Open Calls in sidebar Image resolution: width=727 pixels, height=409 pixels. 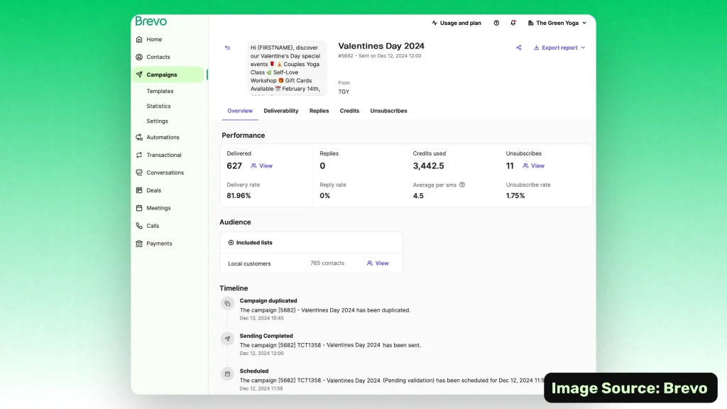153,226
